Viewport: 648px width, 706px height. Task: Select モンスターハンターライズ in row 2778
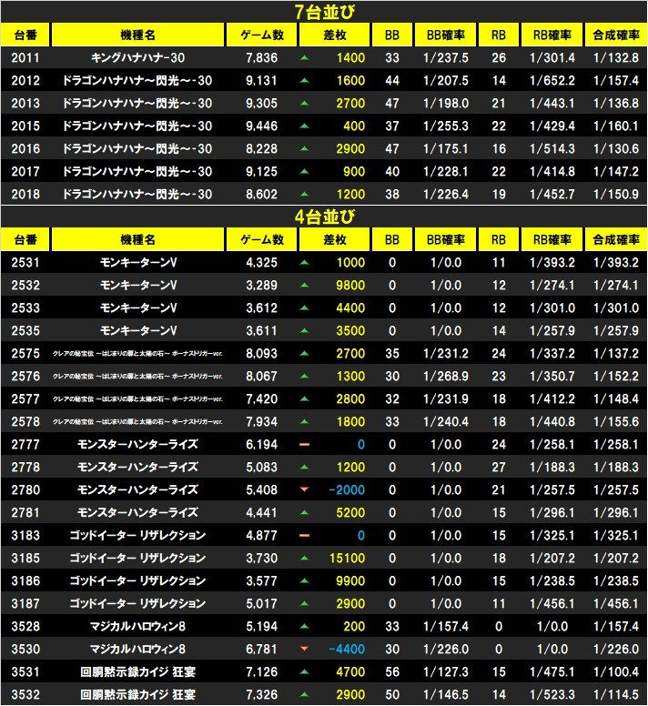137,467
